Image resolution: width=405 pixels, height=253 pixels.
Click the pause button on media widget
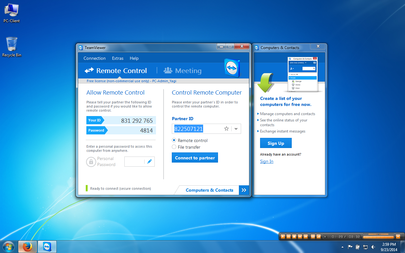pos(289,237)
